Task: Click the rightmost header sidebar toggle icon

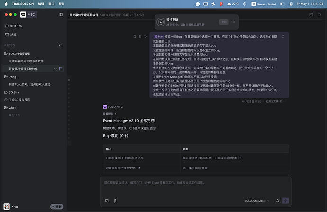Action: (319, 15)
